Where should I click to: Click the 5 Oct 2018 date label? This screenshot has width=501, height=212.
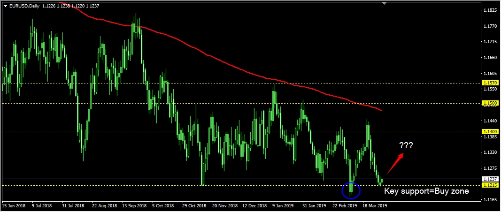click(163, 206)
